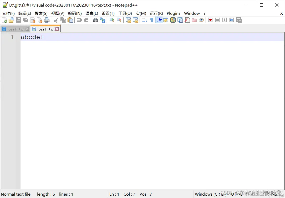Close the active text.txt tab
The width and height of the screenshot is (285, 198).
click(x=57, y=29)
